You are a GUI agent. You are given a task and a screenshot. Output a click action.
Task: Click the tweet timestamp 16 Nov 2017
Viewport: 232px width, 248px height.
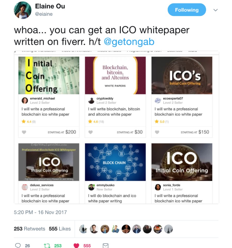[40, 212]
